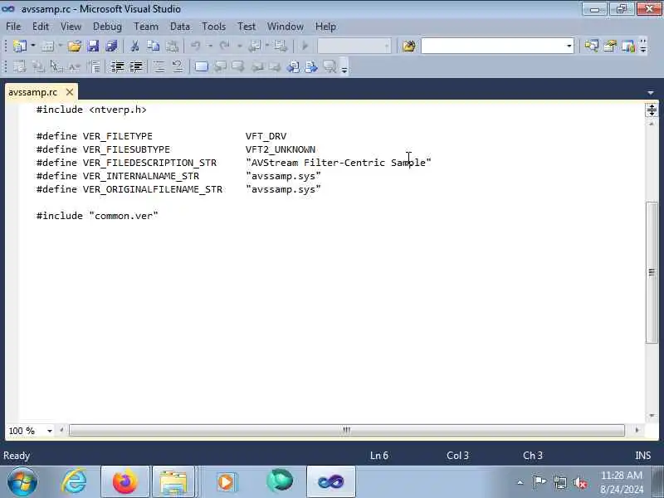Click the Increase Indent icon
Viewport: 664px width, 498px height.
[x=136, y=66]
